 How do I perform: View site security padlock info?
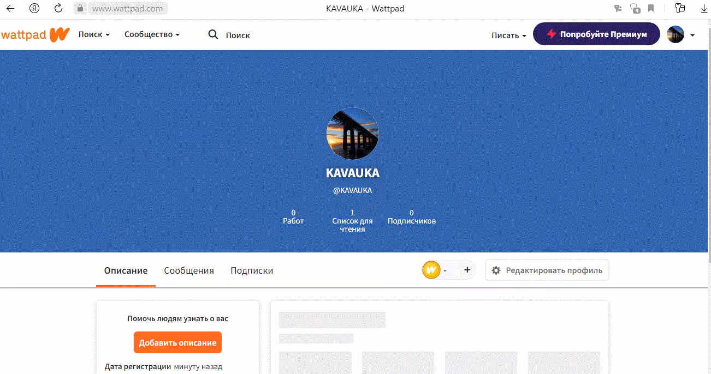click(x=80, y=8)
